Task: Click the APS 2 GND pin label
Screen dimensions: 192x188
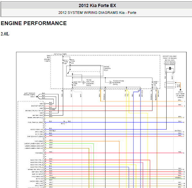Action: pyautogui.click(x=39, y=132)
